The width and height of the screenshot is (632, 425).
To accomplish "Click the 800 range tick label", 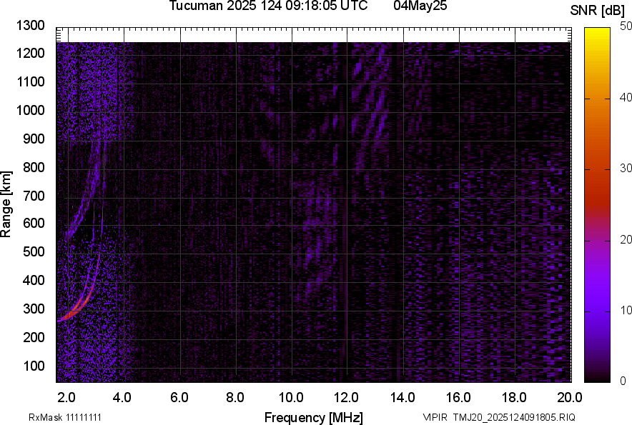I will (34, 166).
